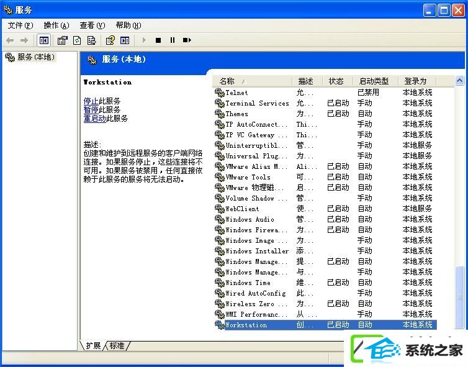This screenshot has width=468, height=367.
Task: Sort by the 名称 column header
Action: click(253, 81)
